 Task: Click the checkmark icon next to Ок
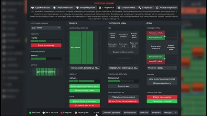94,112
